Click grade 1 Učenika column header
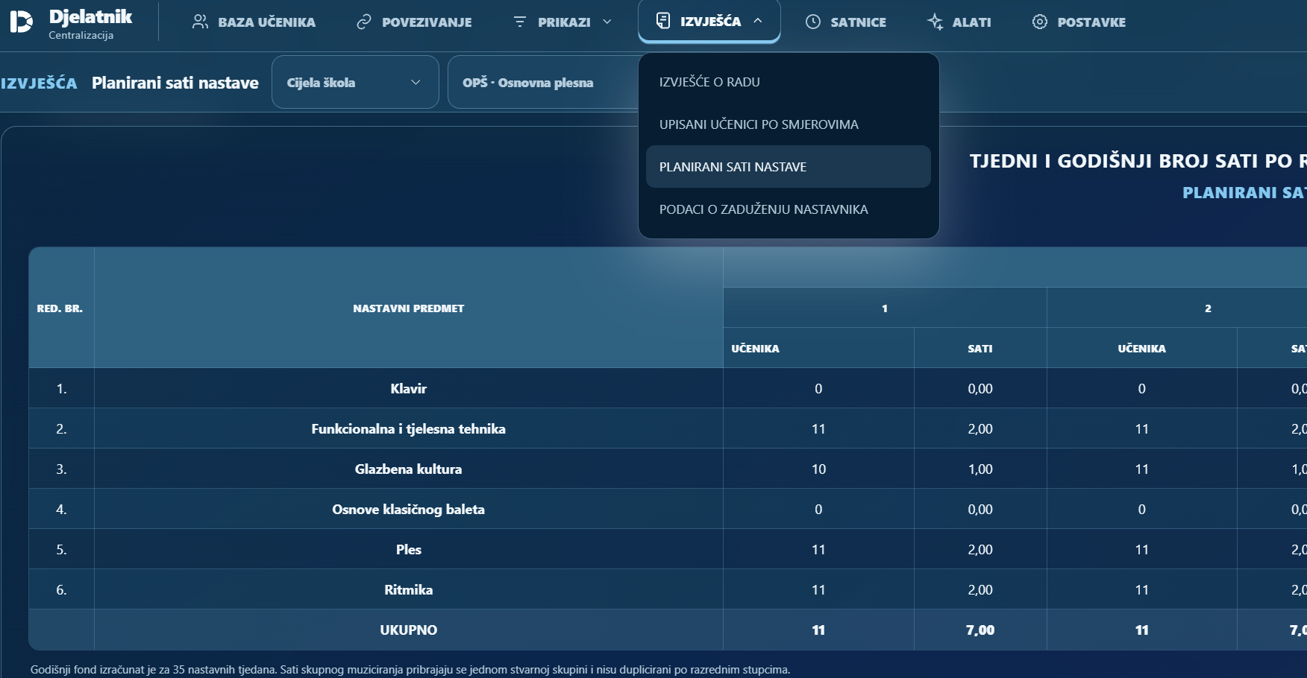 pos(818,348)
